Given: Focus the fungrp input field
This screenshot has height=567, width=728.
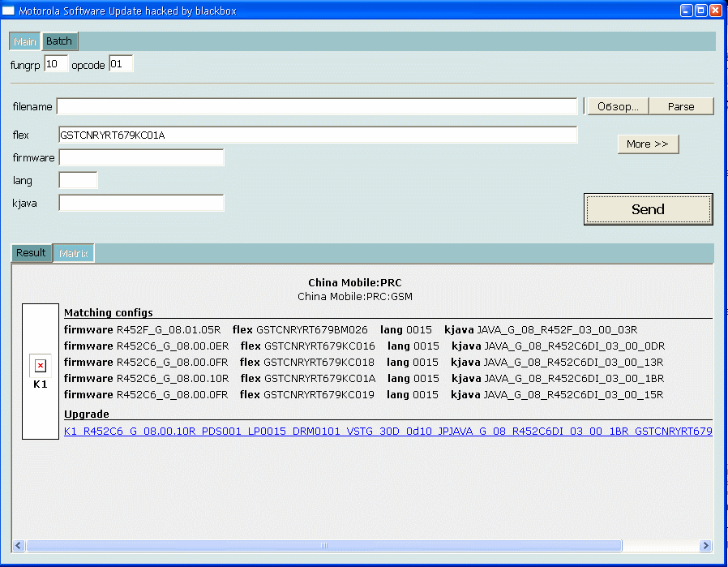Looking at the screenshot, I should click(x=56, y=63).
